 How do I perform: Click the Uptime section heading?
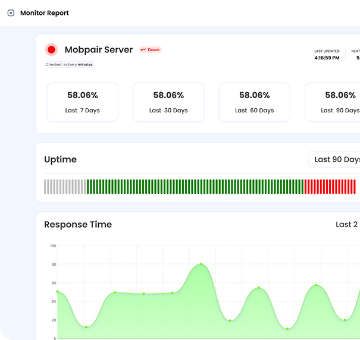[60, 159]
